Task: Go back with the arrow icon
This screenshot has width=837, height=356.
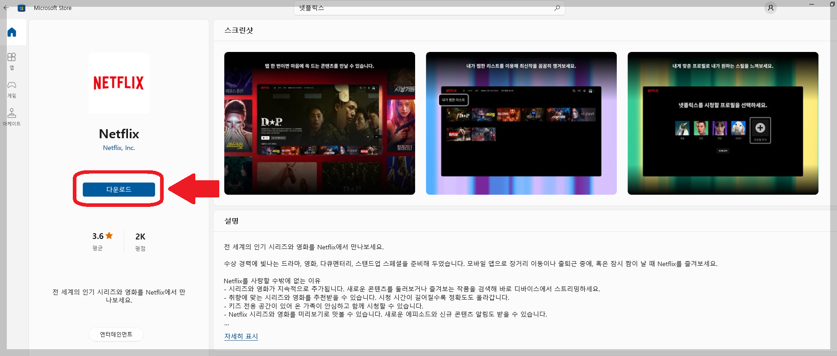Action: 6,8
